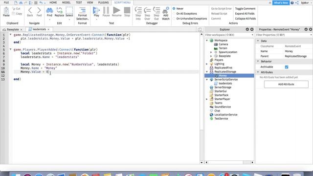
Task: Expand the Lighting tree node
Action: [207, 64]
